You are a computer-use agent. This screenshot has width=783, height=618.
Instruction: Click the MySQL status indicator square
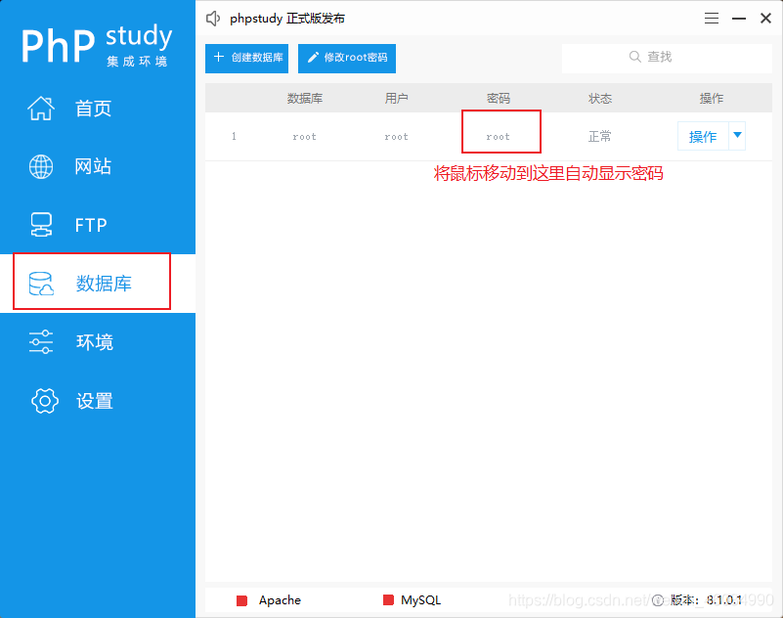[x=388, y=600]
